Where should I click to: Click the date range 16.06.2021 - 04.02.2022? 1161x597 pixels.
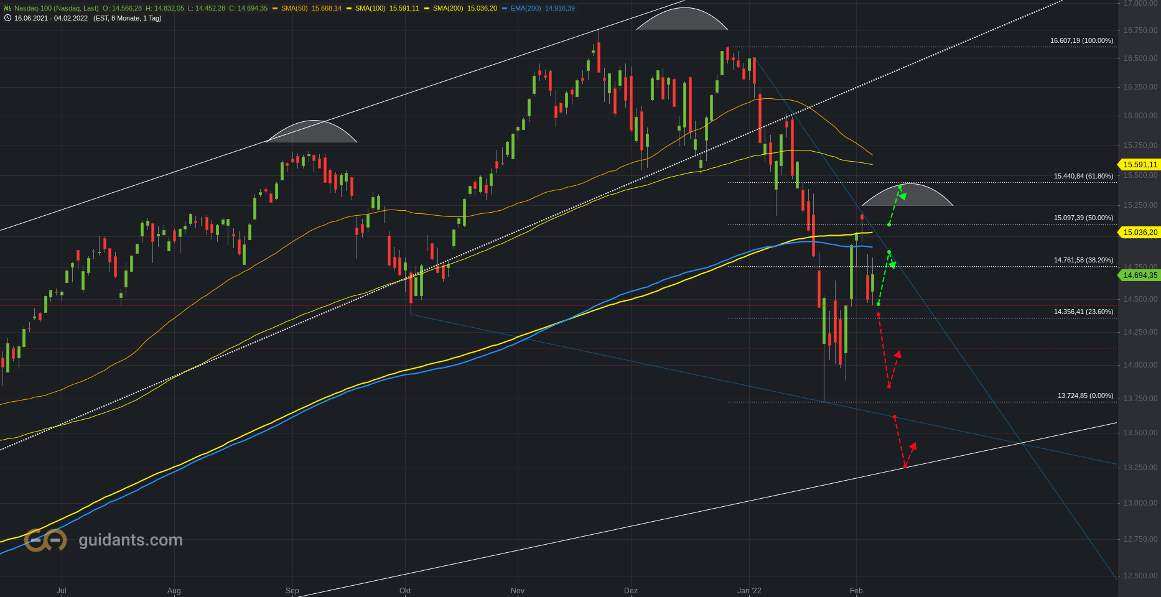point(51,18)
